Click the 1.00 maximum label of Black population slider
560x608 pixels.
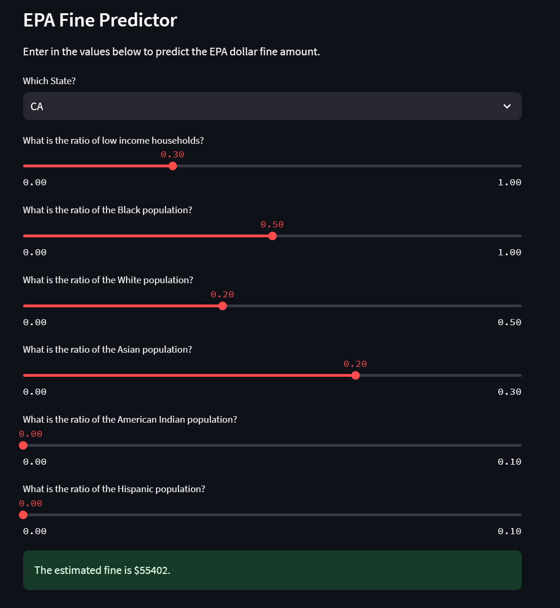pos(509,252)
